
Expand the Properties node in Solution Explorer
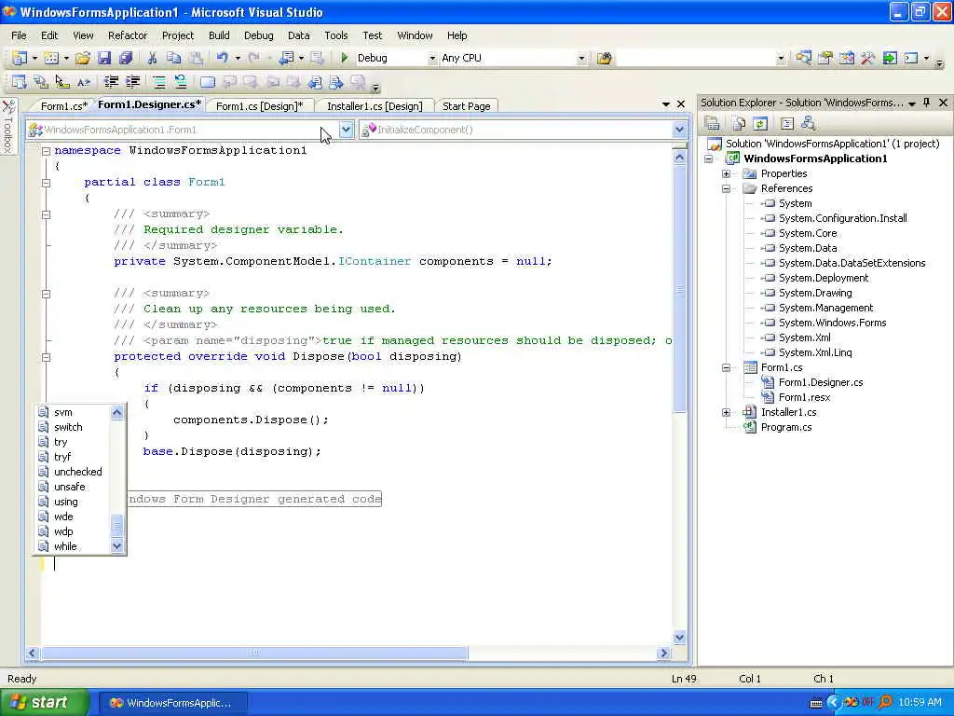(x=726, y=174)
